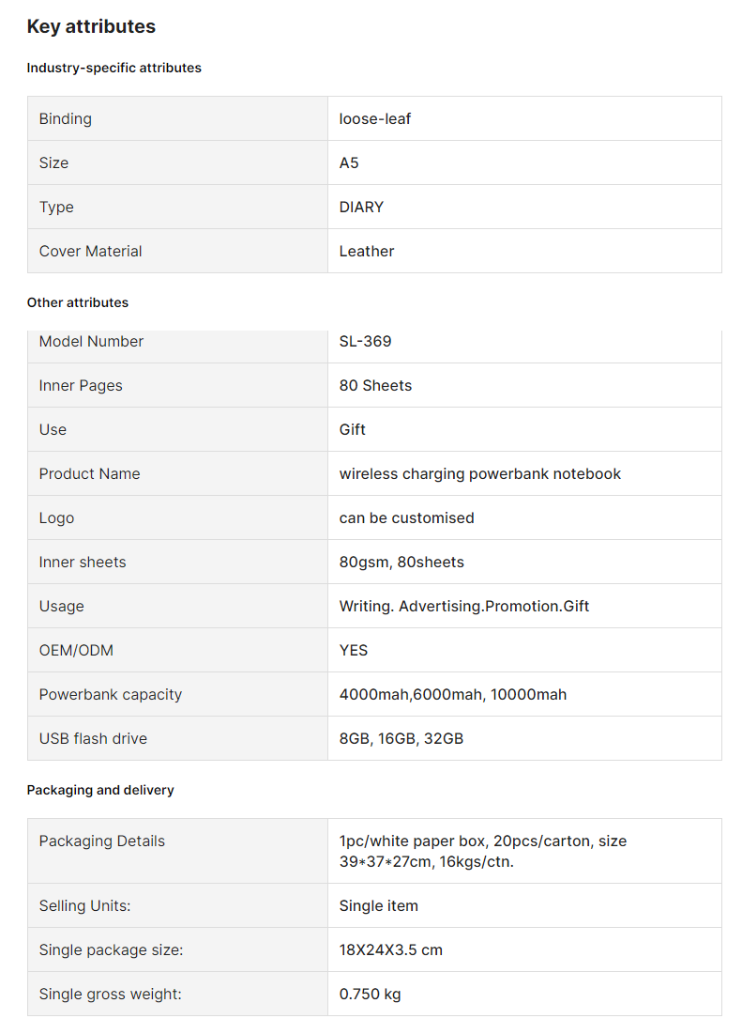Click the 0.750 kg gross weight value
742x1034 pixels.
coord(370,995)
